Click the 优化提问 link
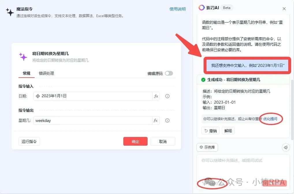 pyautogui.click(x=271, y=119)
